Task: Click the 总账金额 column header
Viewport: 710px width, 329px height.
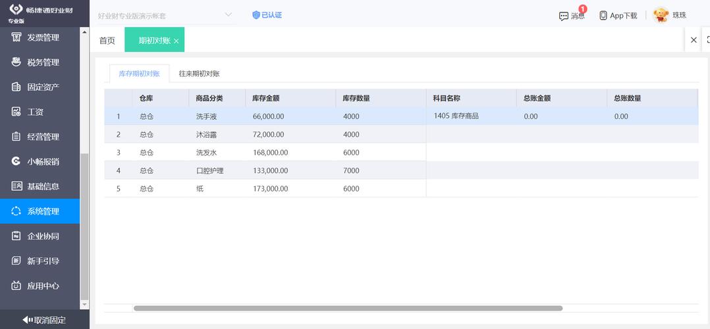Action: (x=562, y=98)
